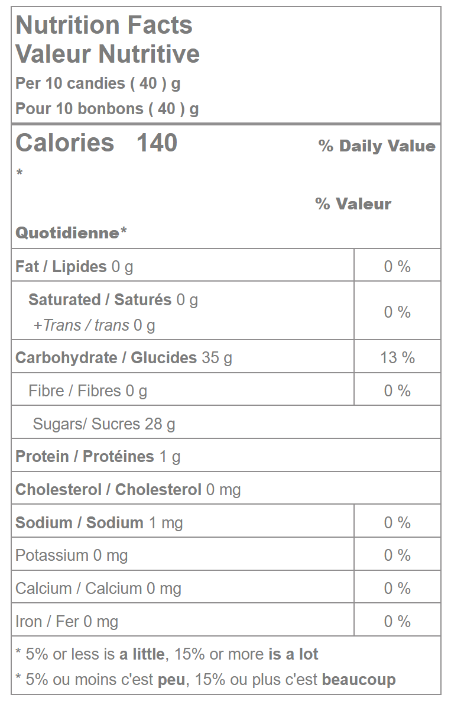Click the Cholesterol 0 mg row

coord(128,490)
